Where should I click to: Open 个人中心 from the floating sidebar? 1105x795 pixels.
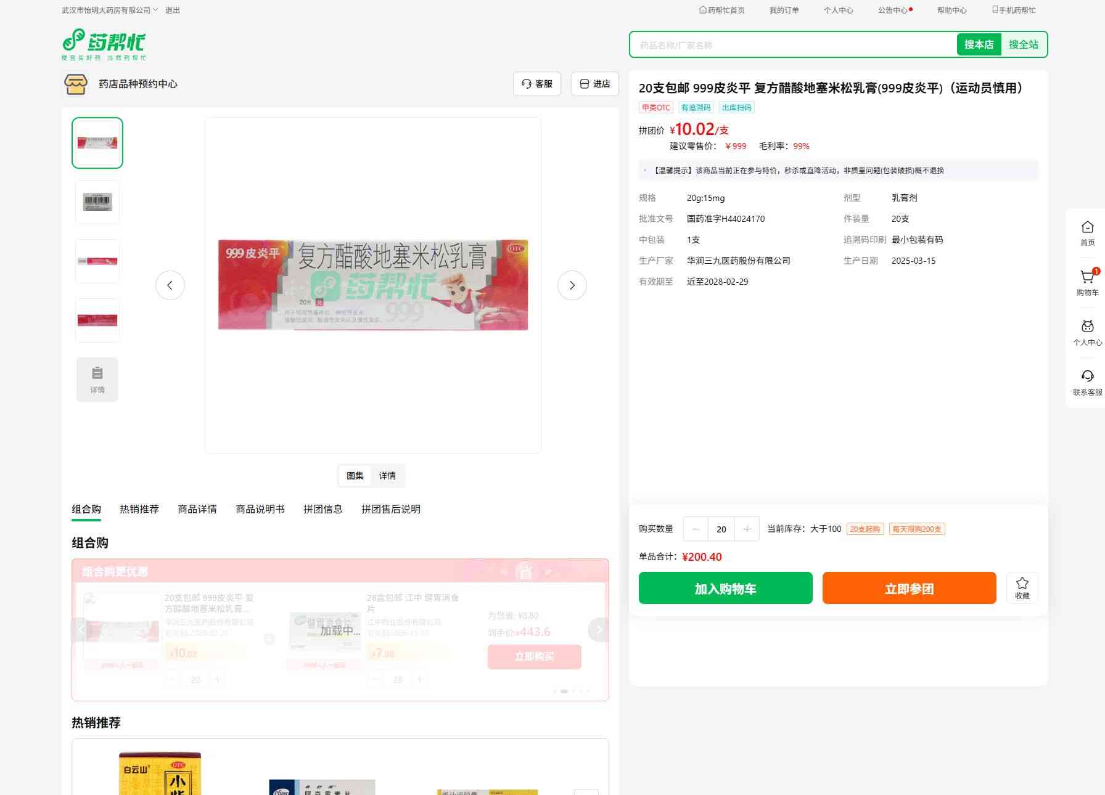[x=1087, y=332]
